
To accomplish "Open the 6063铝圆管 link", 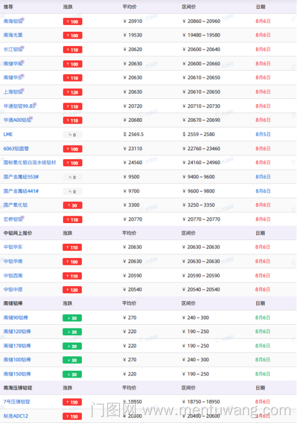I will [x=16, y=149].
